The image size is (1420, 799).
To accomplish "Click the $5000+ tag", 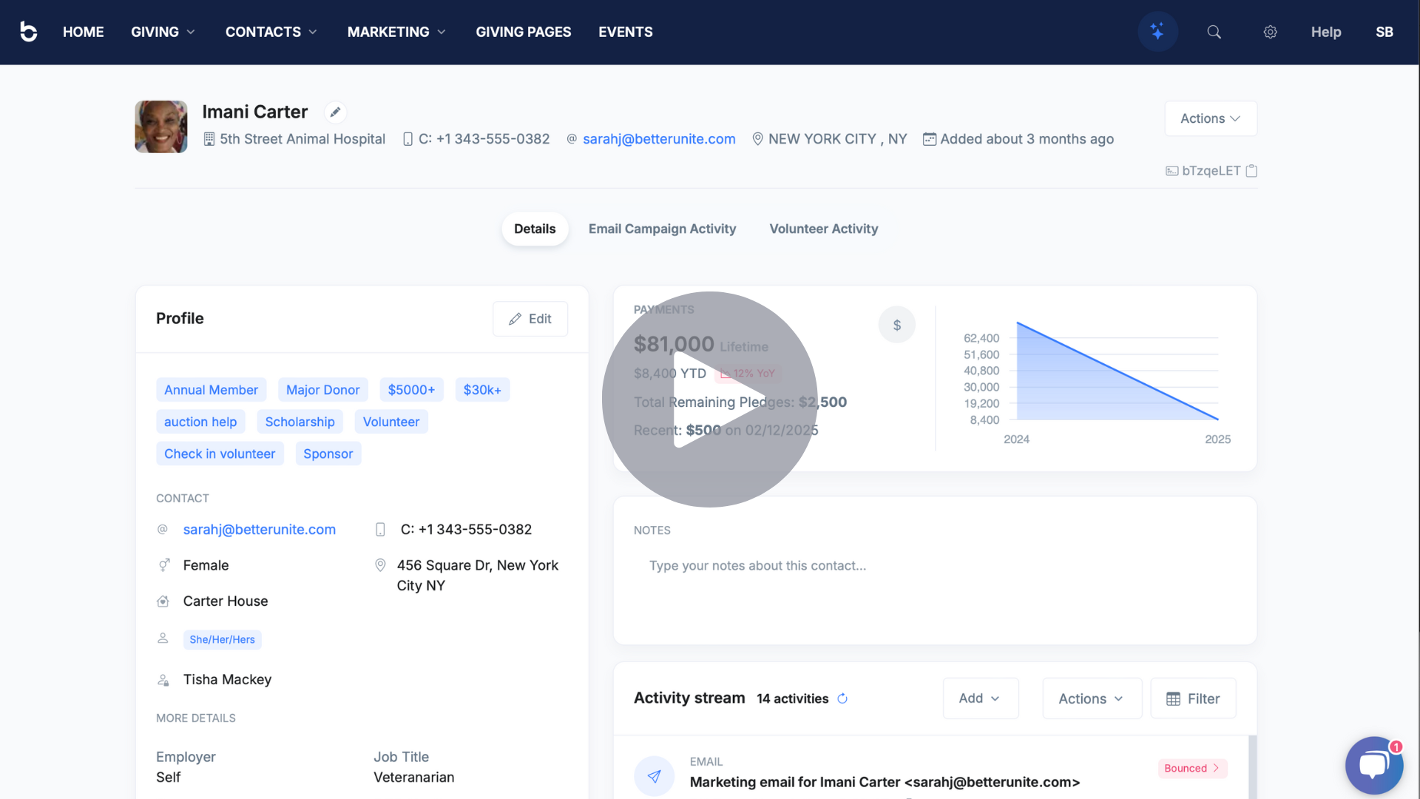I will [411, 390].
